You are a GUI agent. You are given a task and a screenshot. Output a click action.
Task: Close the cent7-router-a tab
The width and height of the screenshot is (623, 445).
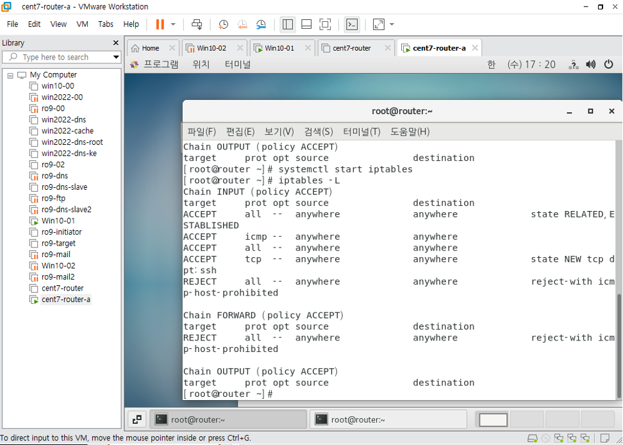pos(475,48)
